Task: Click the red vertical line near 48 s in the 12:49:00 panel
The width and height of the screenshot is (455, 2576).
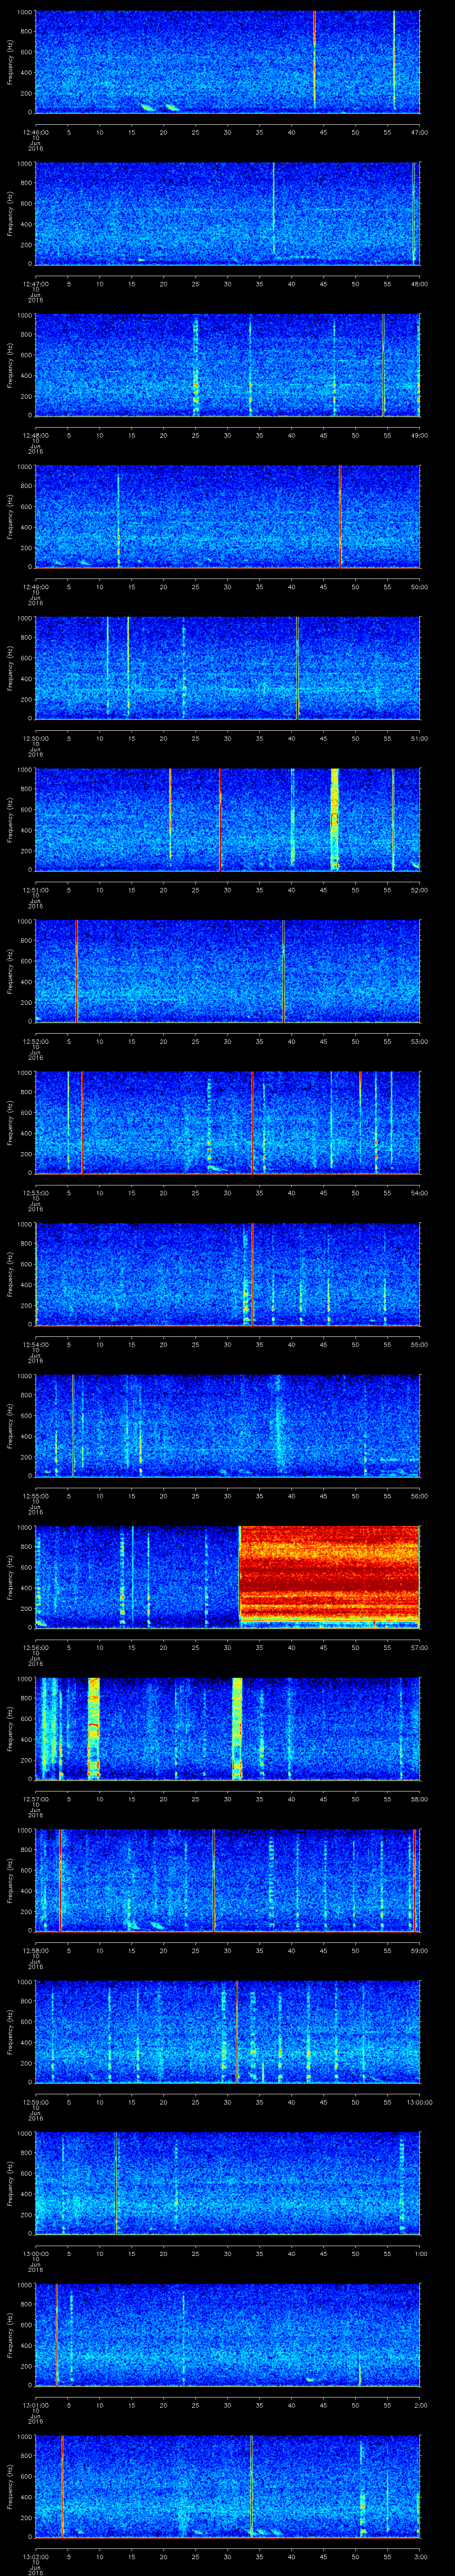Action: (x=340, y=516)
